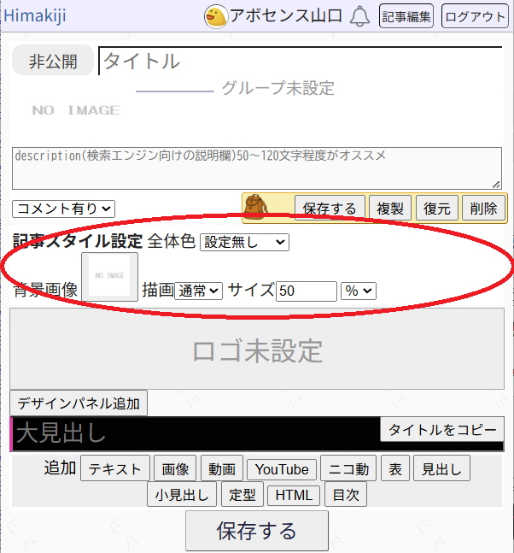Click the サイズ input field with 50
The image size is (514, 553).
click(307, 291)
